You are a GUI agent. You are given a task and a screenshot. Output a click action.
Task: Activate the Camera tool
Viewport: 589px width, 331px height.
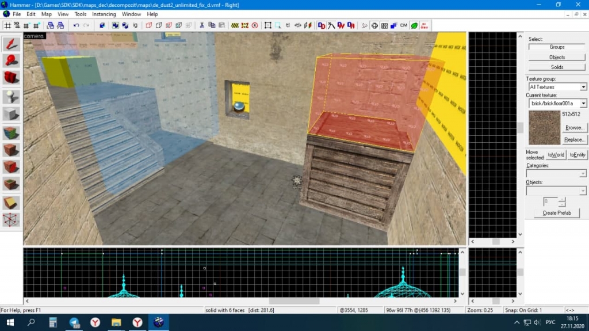pyautogui.click(x=11, y=77)
